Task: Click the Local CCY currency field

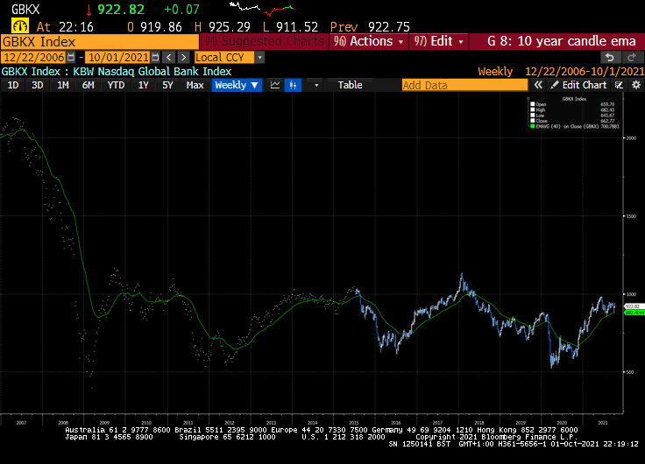Action: pyautogui.click(x=224, y=57)
